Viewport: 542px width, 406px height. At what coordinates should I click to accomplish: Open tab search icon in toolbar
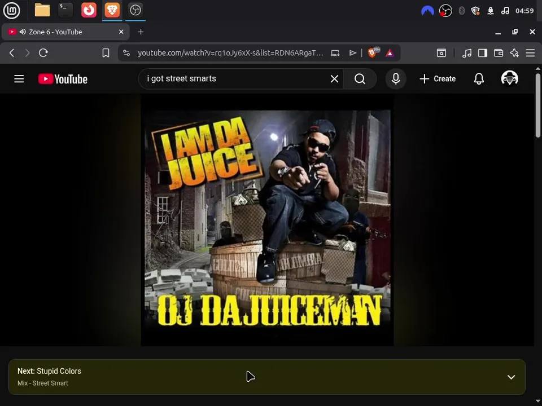click(x=441, y=53)
